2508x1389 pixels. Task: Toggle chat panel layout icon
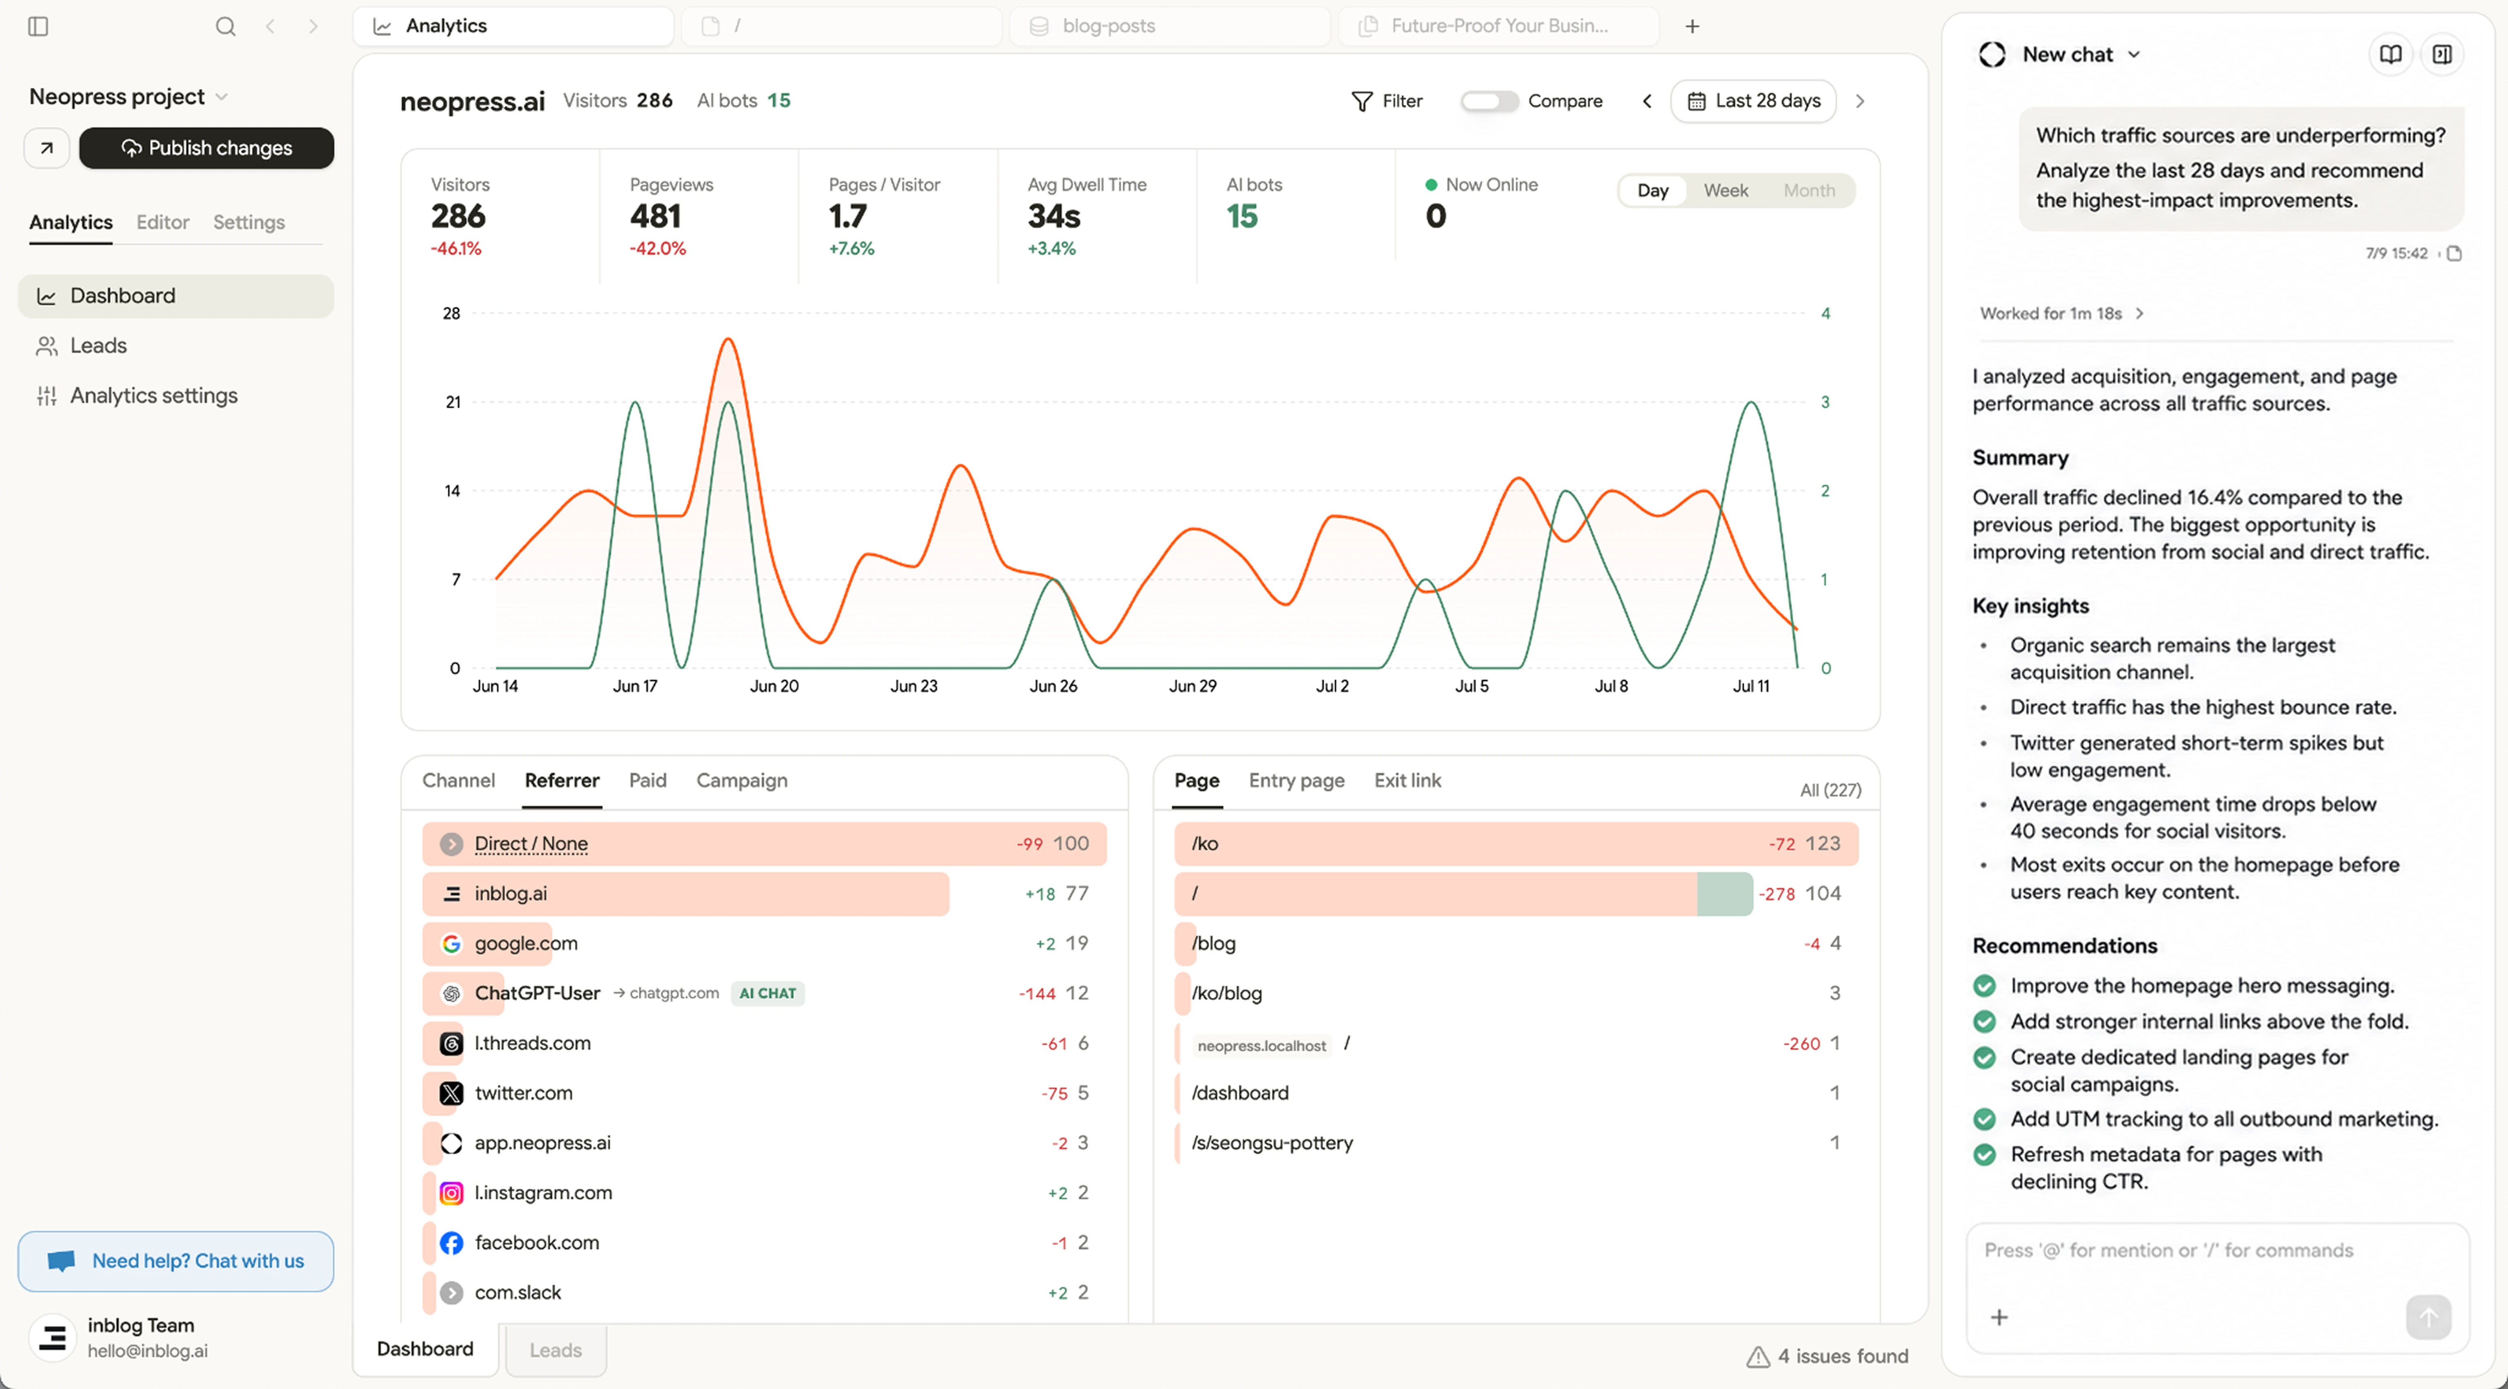tap(2442, 55)
